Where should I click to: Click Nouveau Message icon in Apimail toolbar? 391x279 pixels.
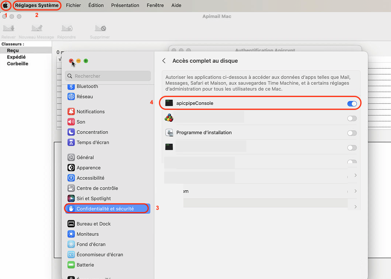37,28
